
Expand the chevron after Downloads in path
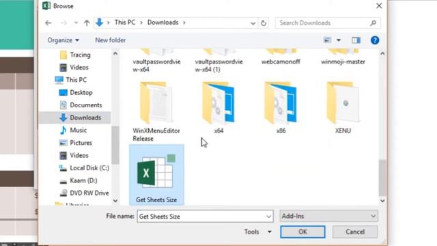[184, 23]
